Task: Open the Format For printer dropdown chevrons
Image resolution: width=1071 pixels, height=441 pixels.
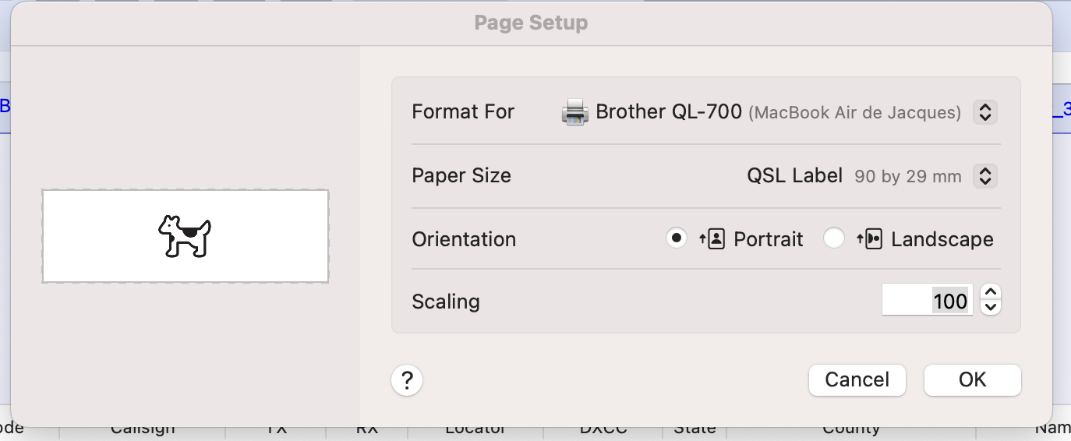Action: [x=985, y=112]
